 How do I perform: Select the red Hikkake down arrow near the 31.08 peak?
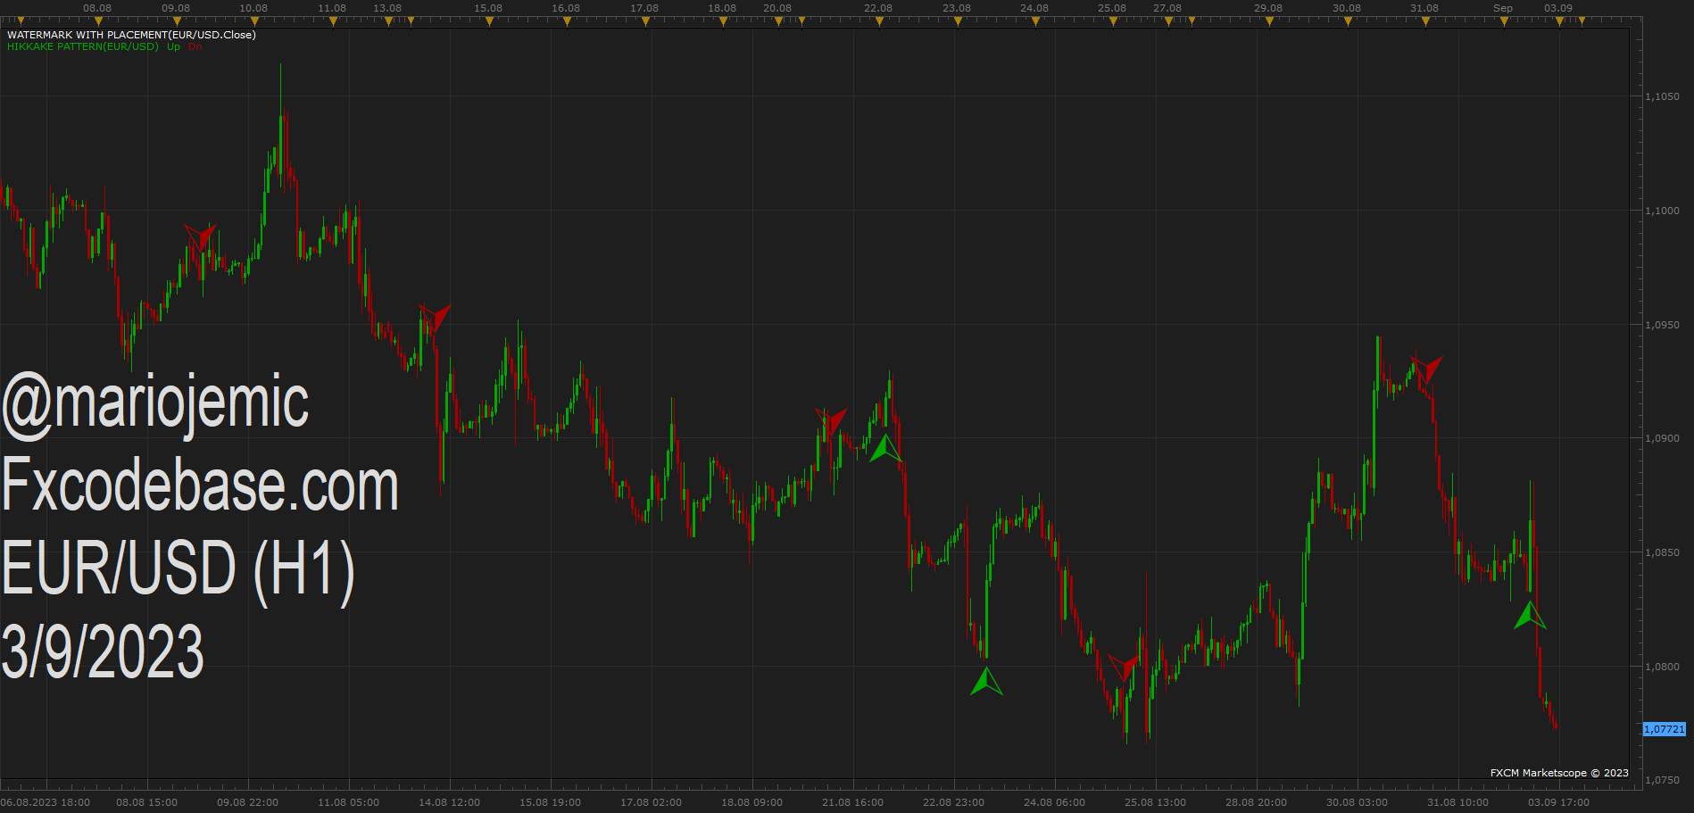1426,369
